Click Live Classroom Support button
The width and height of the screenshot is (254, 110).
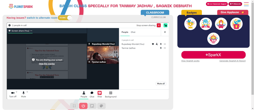pyautogui.click(x=217, y=4)
